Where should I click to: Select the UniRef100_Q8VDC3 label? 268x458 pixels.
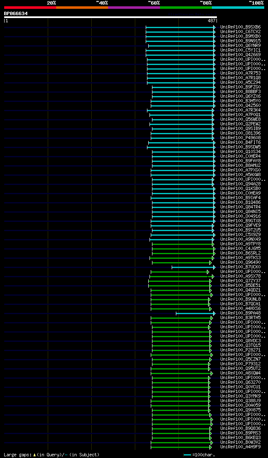[241, 341]
